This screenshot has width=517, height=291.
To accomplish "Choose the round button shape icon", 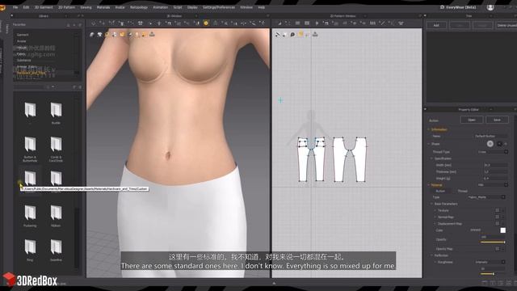I will pos(490,144).
